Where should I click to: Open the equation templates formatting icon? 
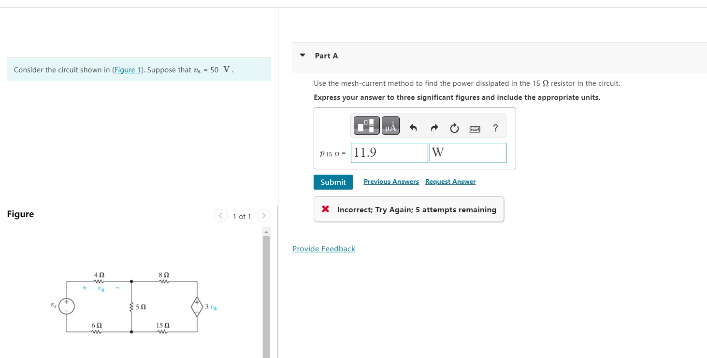pos(366,125)
